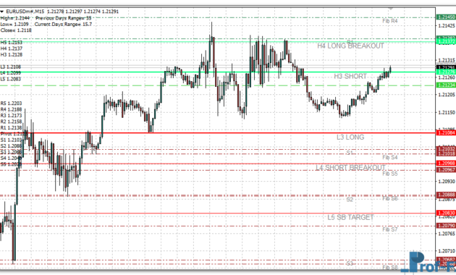Screen dimensions: 456x275
Task: Click the 1.20765 price scale value
Action: coord(447,234)
